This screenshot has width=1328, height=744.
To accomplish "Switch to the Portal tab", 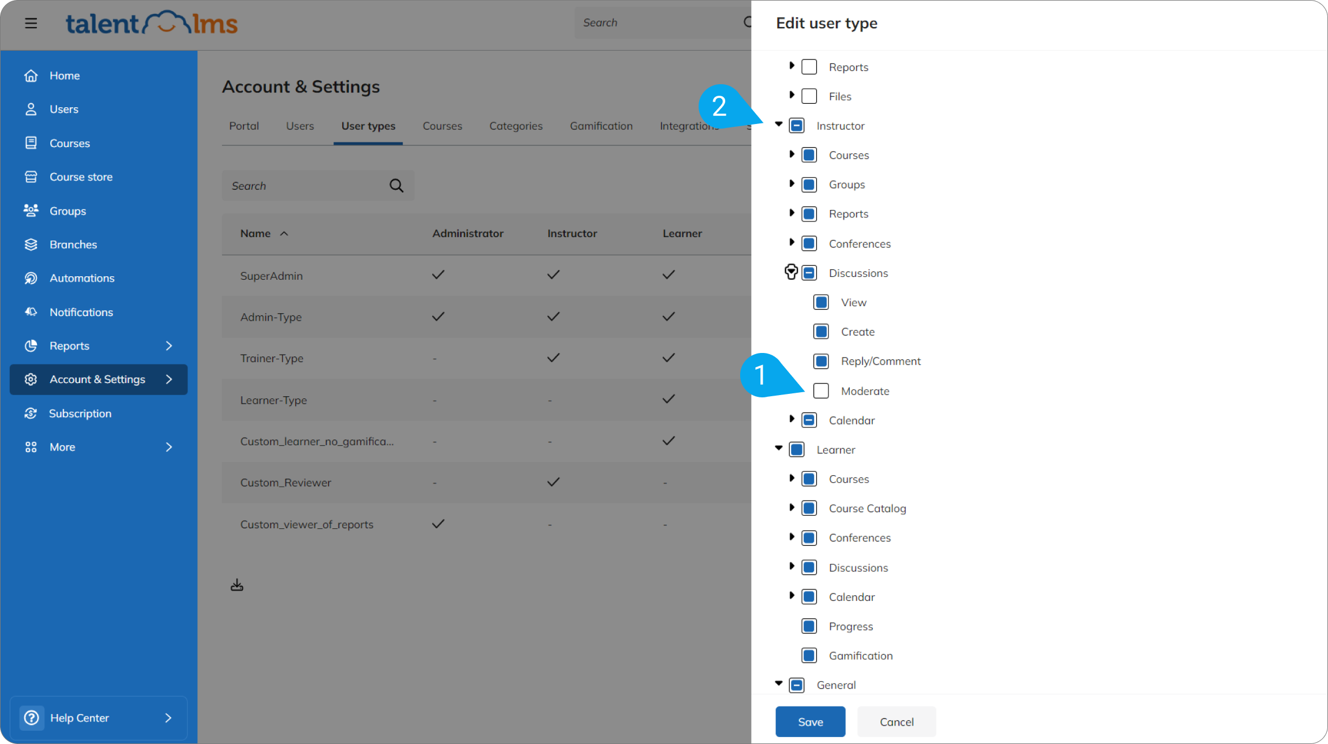I will (244, 126).
